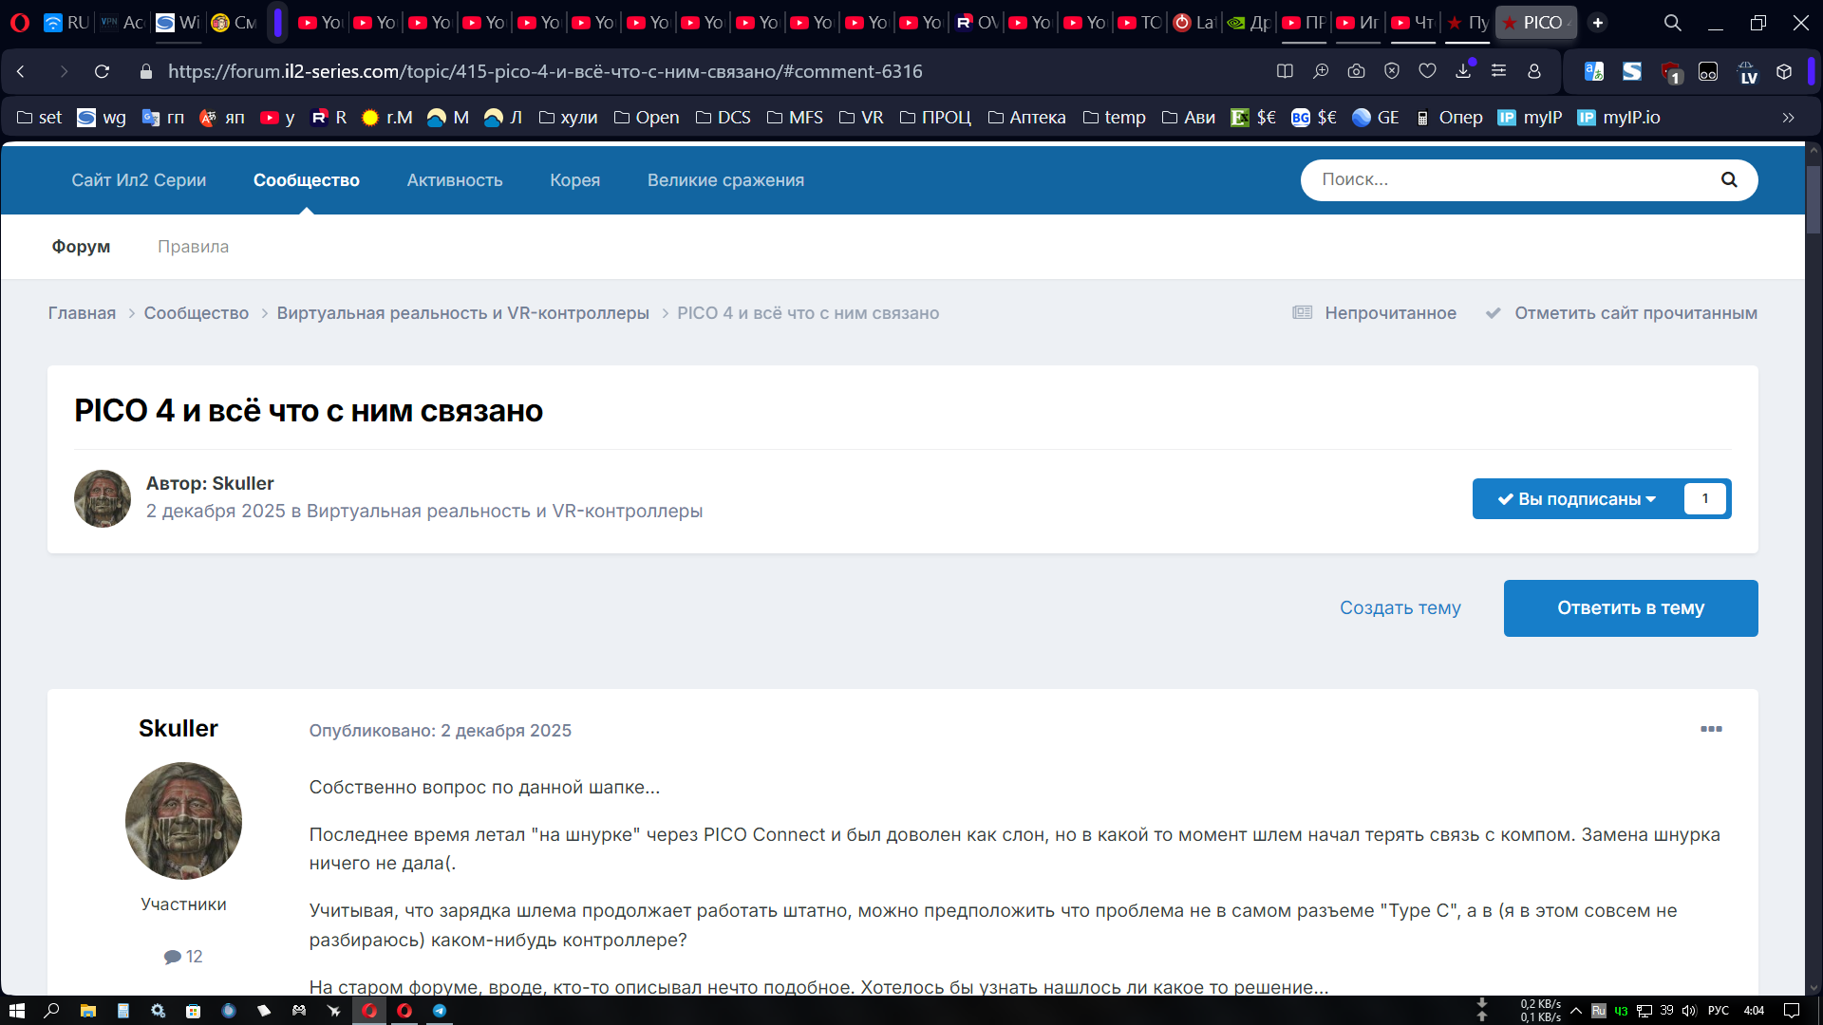
Task: Click the page vertical scrollbar thumb
Action: coord(1813,199)
